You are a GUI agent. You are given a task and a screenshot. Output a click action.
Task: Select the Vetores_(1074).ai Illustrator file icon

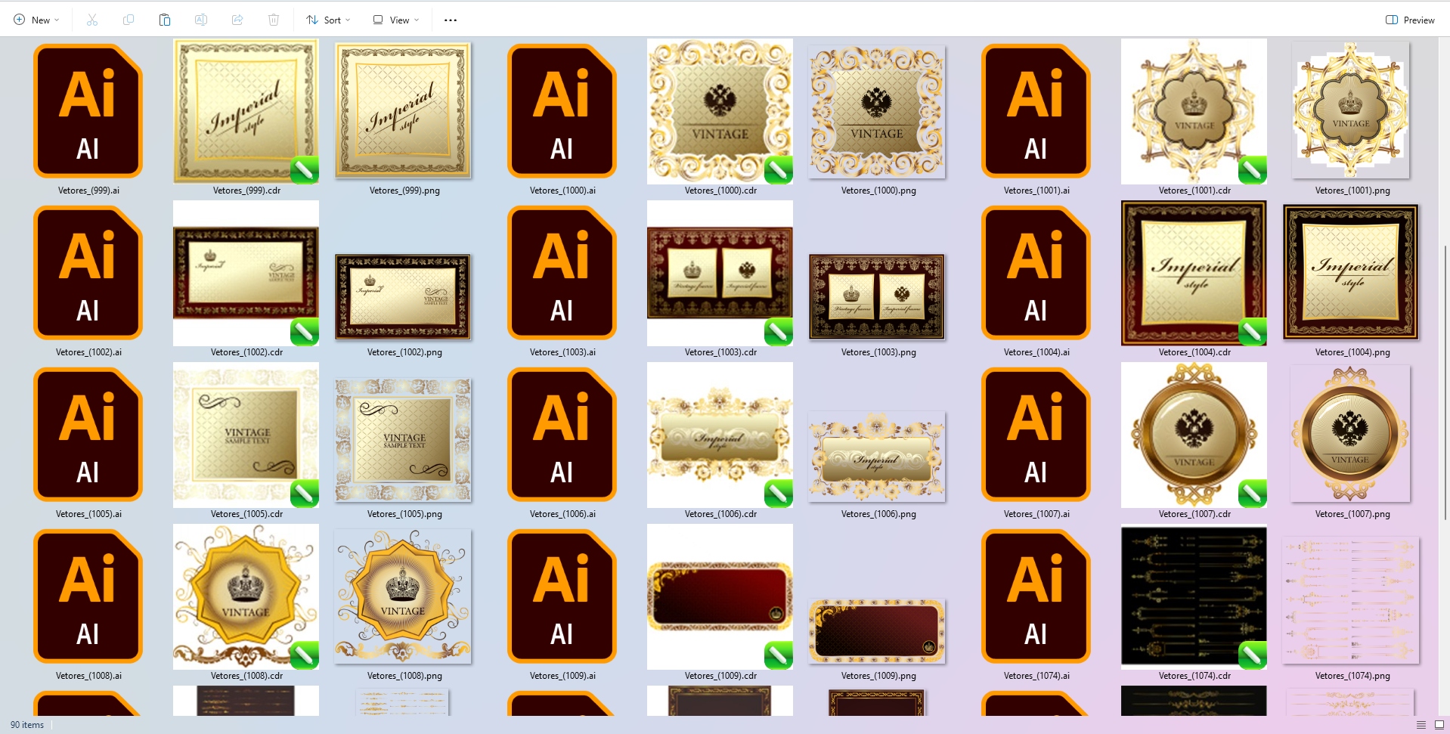click(1036, 596)
